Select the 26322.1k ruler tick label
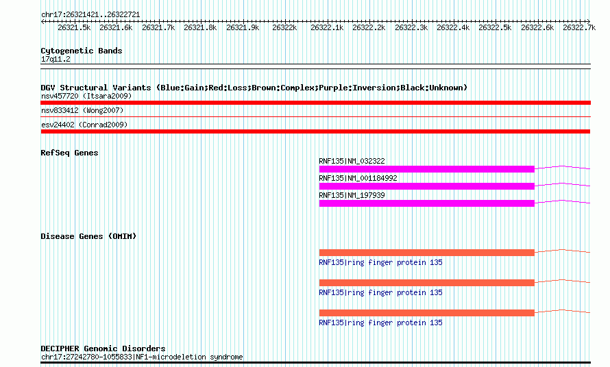 pos(327,27)
